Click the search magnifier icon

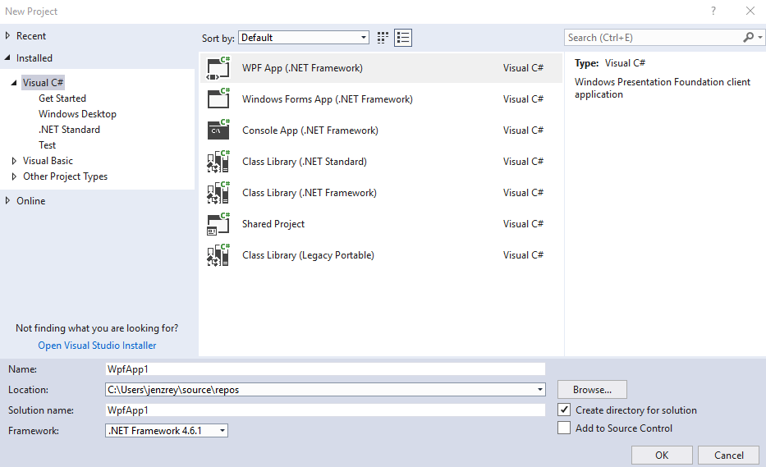pyautogui.click(x=748, y=37)
